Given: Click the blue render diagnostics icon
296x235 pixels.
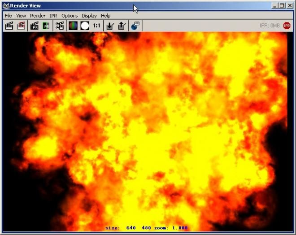Looking at the screenshot, I should pos(135,26).
